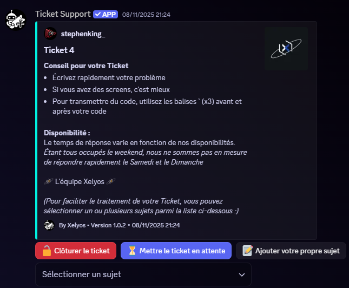
Task: Click the message timestamp 08/11/2025 21:24
Action: (x=146, y=15)
